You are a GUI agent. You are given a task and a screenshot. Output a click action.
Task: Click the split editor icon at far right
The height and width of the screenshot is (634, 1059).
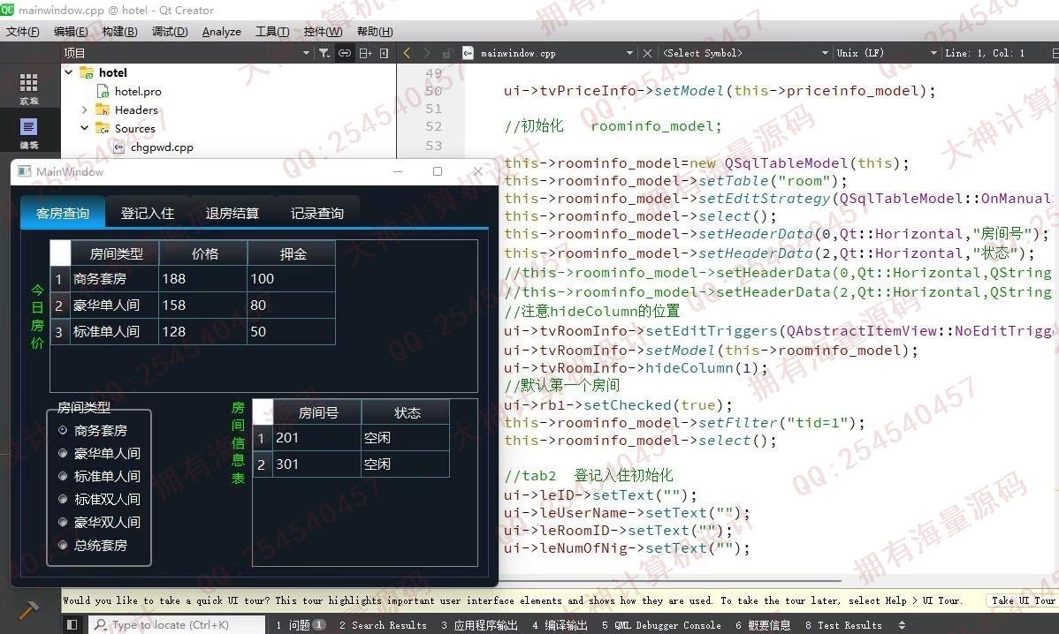coord(1055,53)
